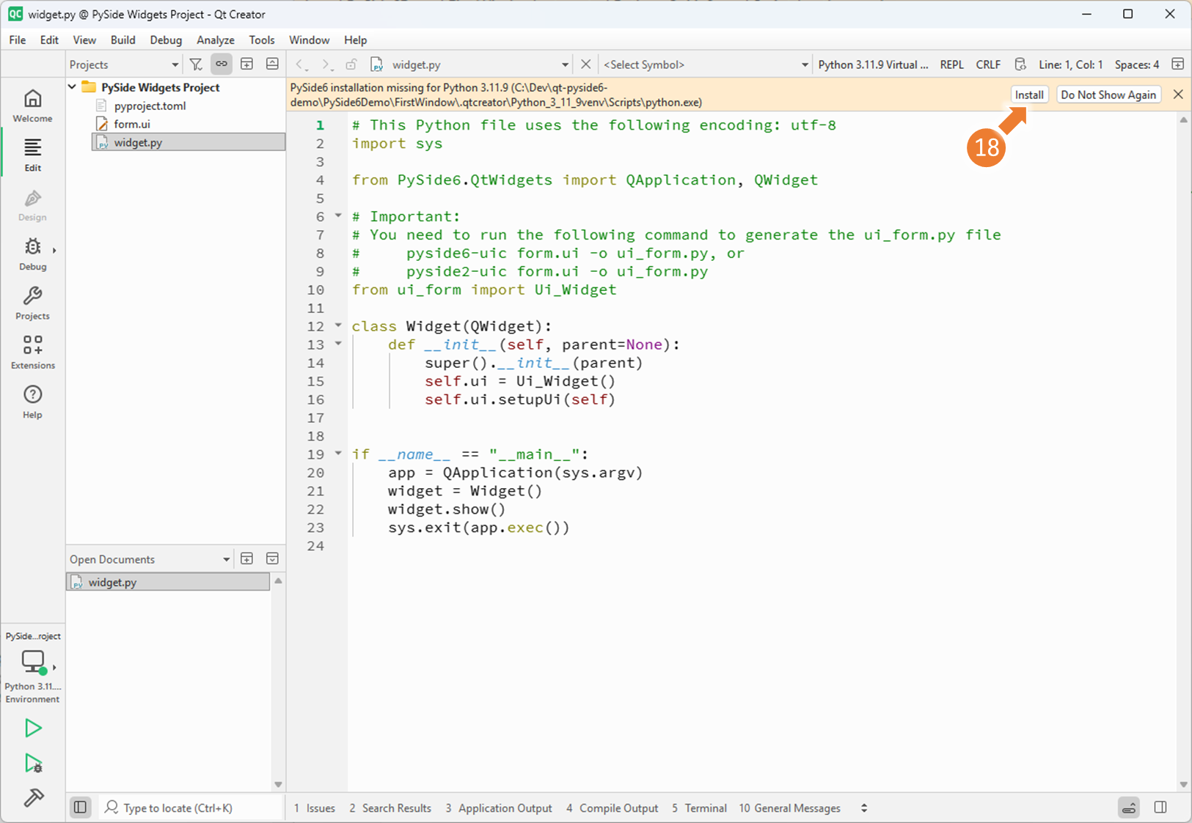Click the filter tree funnel icon
The image size is (1192, 823).
click(x=196, y=64)
